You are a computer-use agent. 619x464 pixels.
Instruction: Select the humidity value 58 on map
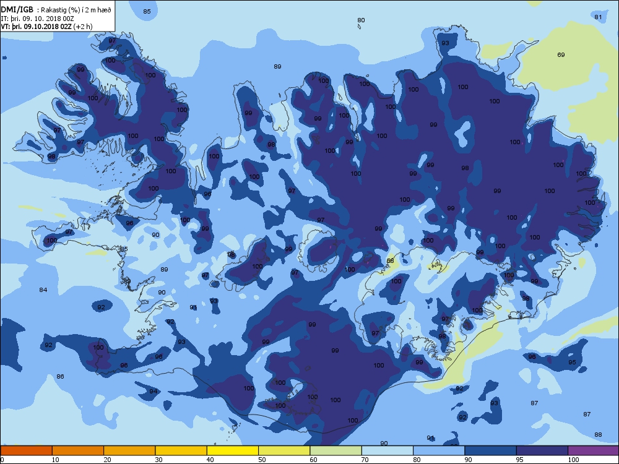(390, 261)
